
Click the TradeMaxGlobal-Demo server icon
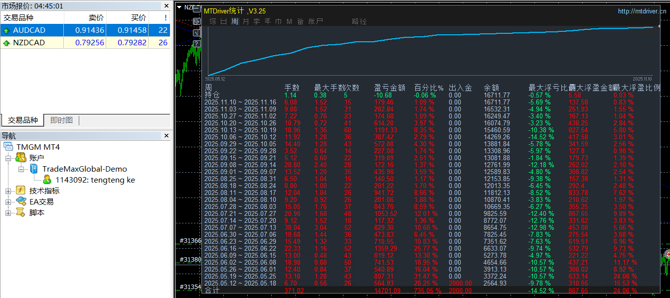pos(34,169)
